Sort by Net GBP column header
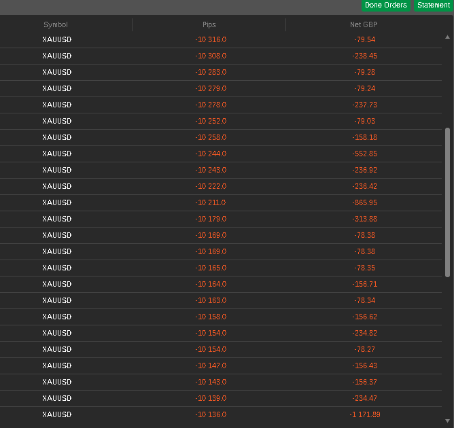Image resolution: width=454 pixels, height=428 pixels. pyautogui.click(x=364, y=24)
